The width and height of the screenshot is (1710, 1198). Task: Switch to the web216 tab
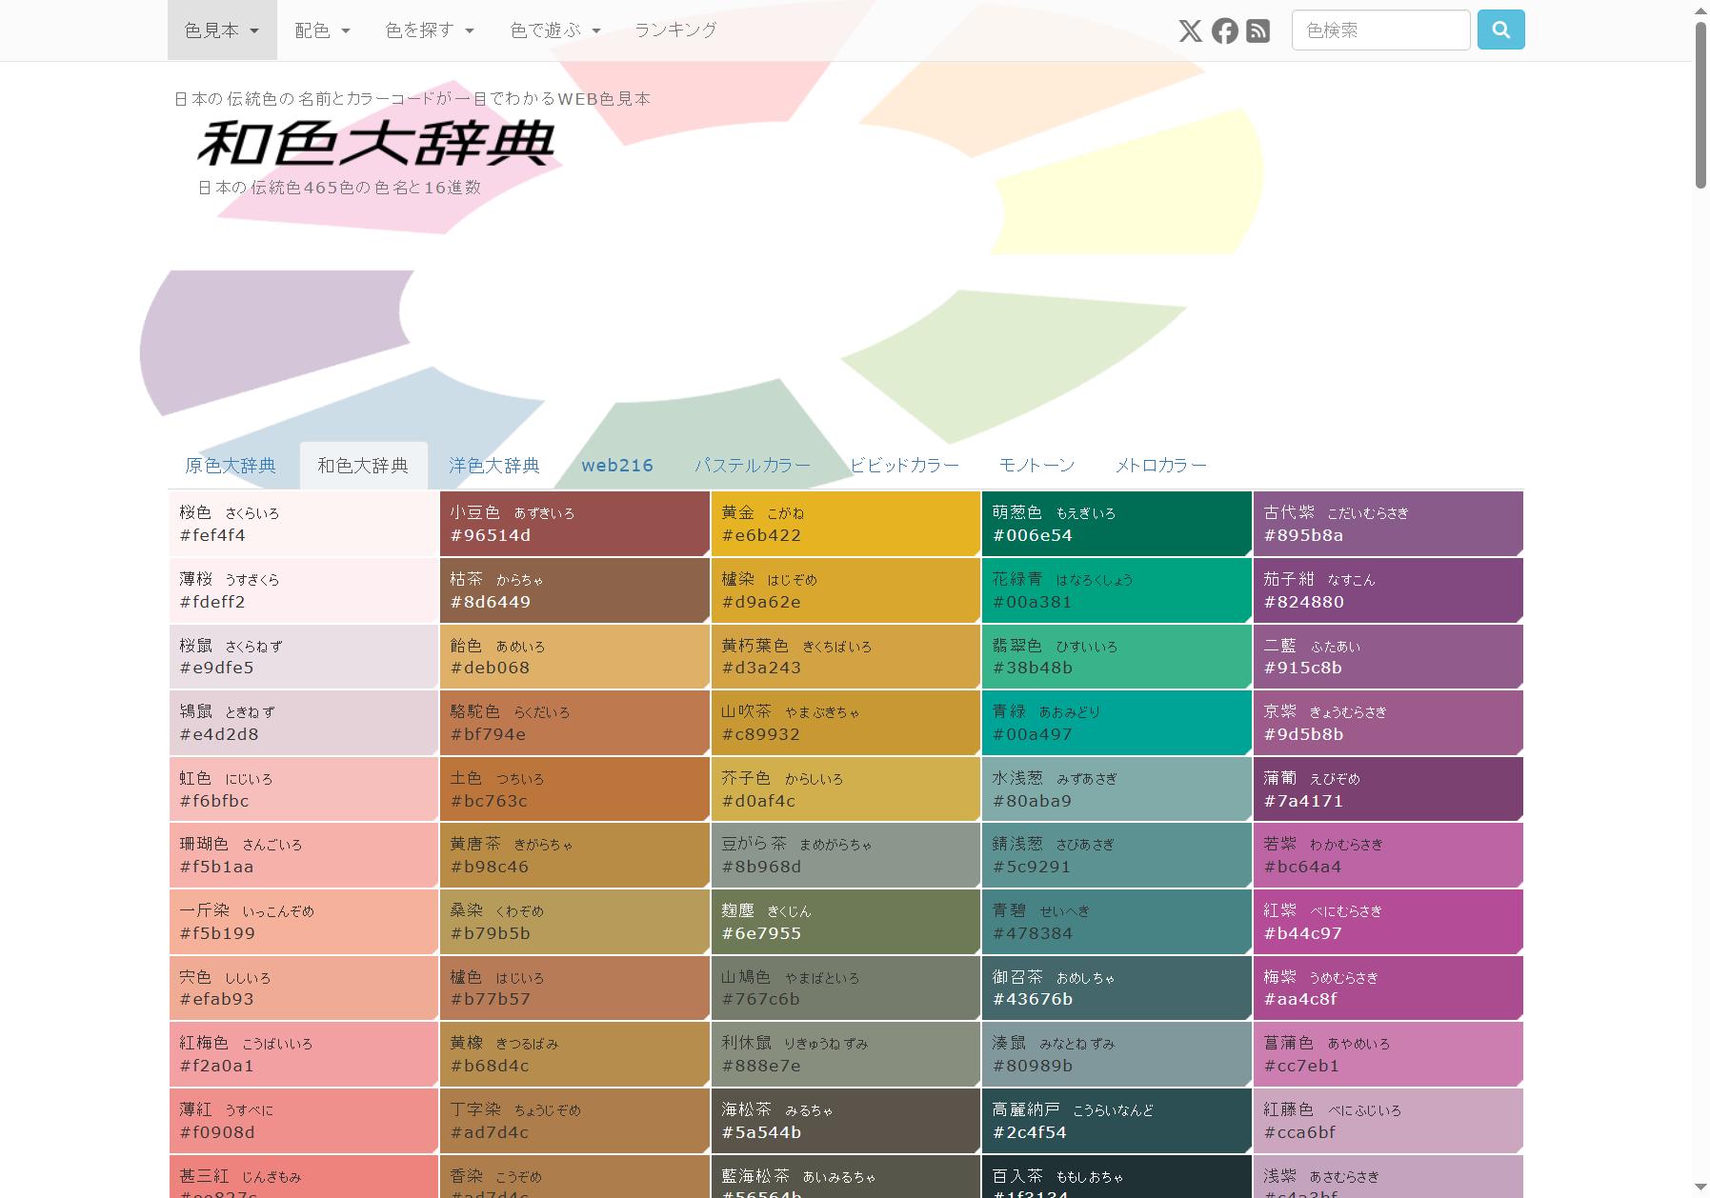point(617,465)
